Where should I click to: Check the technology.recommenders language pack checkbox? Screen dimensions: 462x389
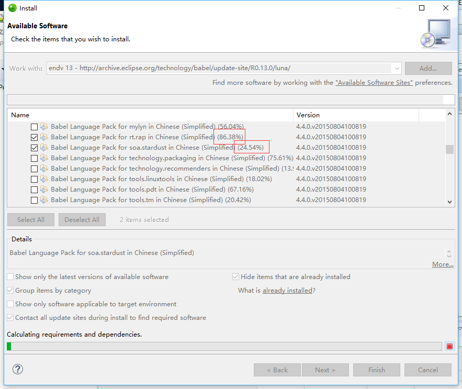tap(34, 169)
